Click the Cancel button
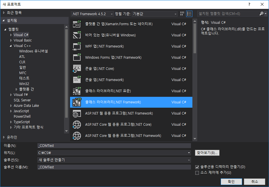The width and height of the screenshot is (269, 187). [x=254, y=181]
